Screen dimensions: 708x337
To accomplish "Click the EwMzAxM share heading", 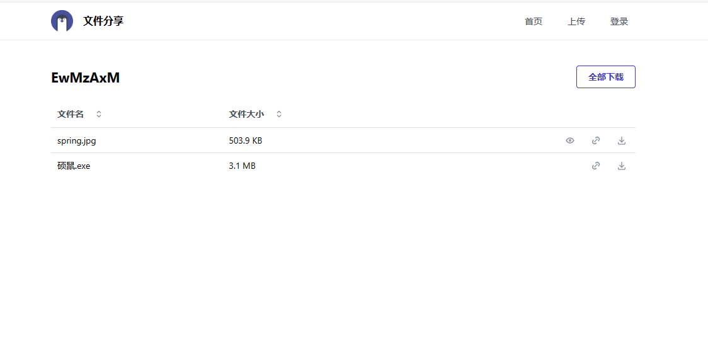I will 86,77.
